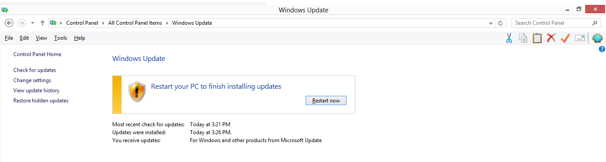
Task: Click the orange checkmark icon
Action: pos(565,38)
